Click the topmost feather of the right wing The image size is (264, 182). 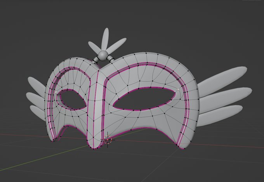(222, 77)
